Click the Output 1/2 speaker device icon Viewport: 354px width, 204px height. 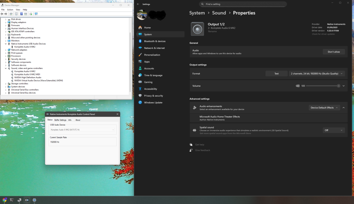coord(197,29)
